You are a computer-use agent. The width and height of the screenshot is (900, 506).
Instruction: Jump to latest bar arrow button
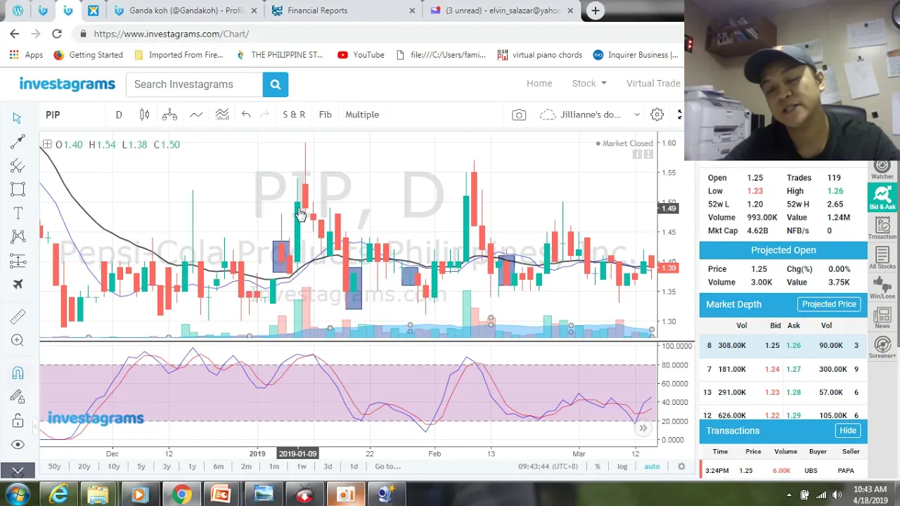click(643, 428)
